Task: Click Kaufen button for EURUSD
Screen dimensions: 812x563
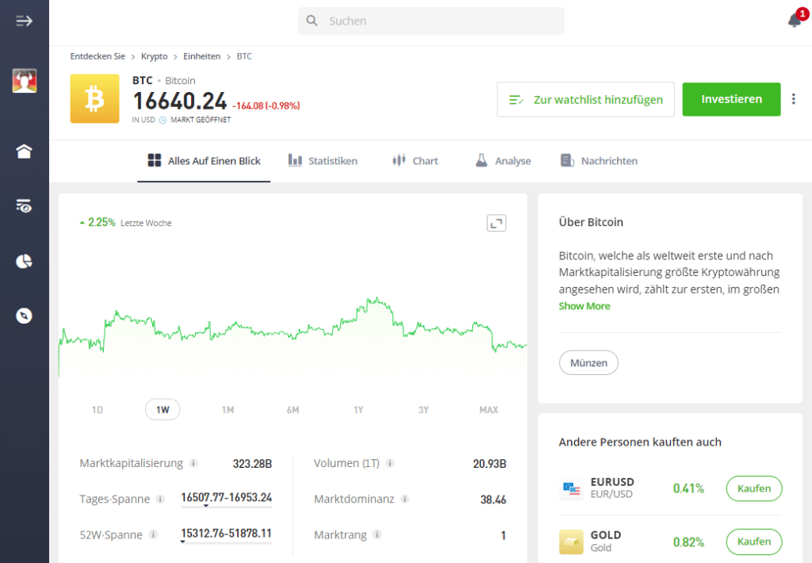Action: tap(754, 488)
